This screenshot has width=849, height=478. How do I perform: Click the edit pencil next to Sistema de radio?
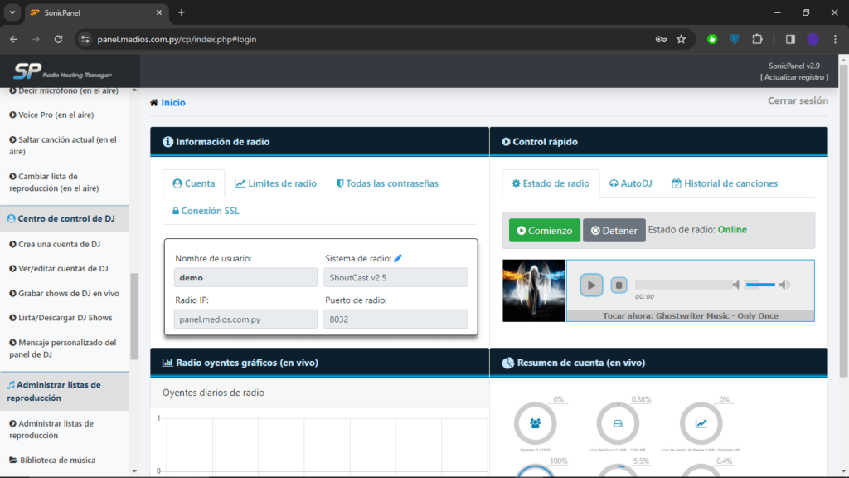(x=398, y=258)
